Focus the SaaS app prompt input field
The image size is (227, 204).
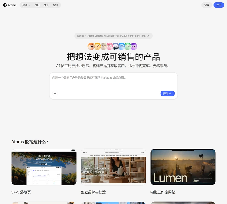(113, 82)
